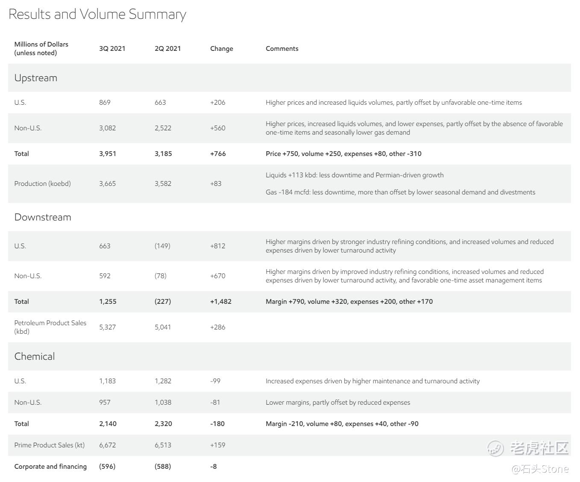Click the Prime Product Sales (kt) label
This screenshot has width=580, height=482.
[x=49, y=445]
